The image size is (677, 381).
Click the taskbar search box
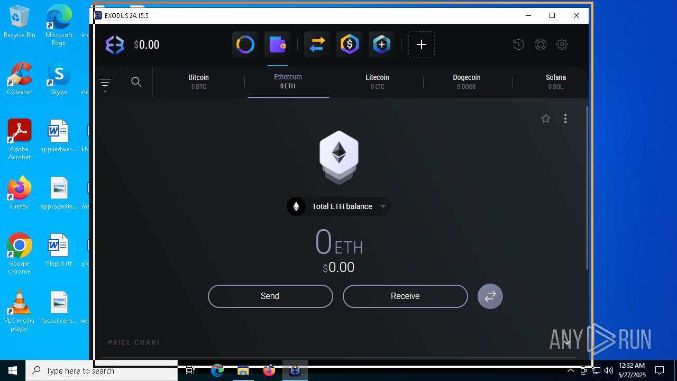coord(102,370)
